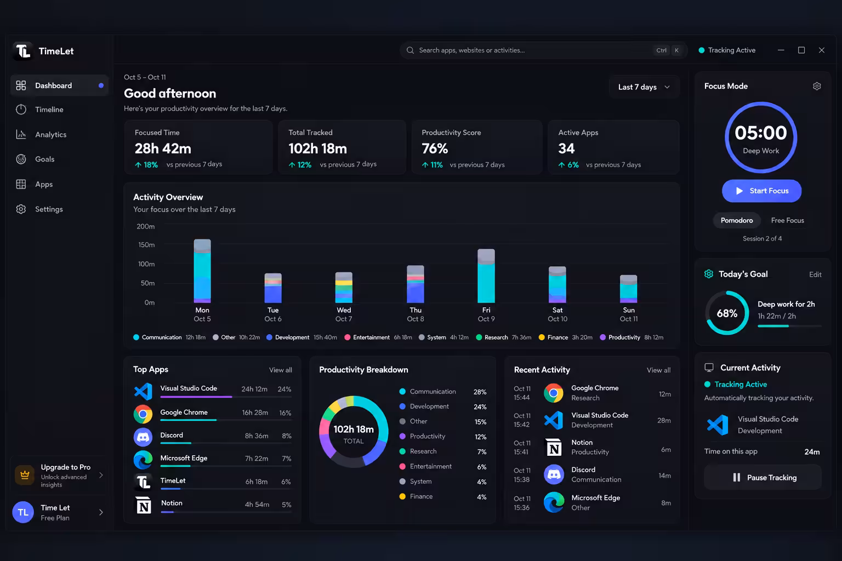Open Analytics in the sidebar

[x=59, y=134]
